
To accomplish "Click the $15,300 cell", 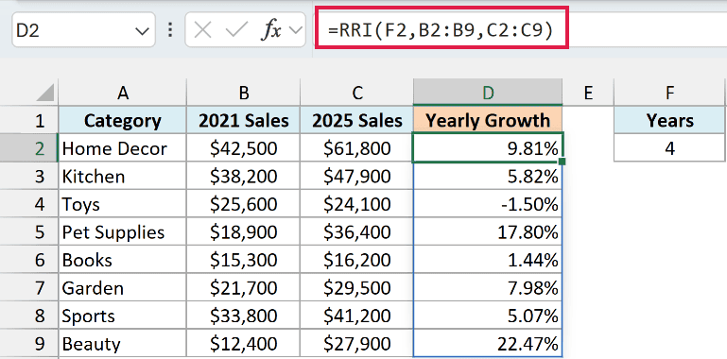I will coord(243,260).
